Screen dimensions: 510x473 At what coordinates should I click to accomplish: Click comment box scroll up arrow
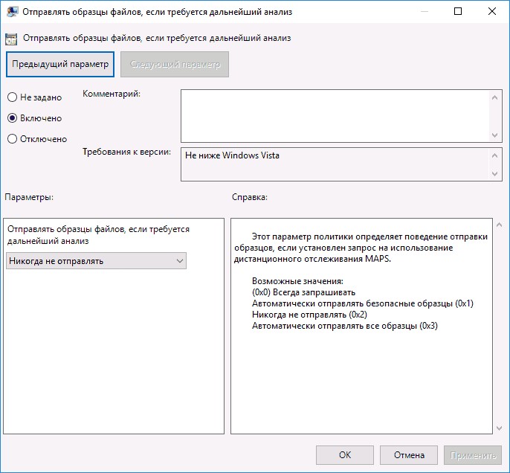494,97
